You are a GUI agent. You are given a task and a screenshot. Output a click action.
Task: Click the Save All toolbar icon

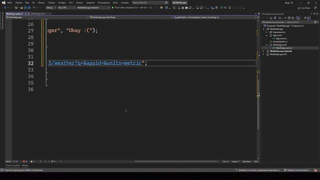click(29, 8)
